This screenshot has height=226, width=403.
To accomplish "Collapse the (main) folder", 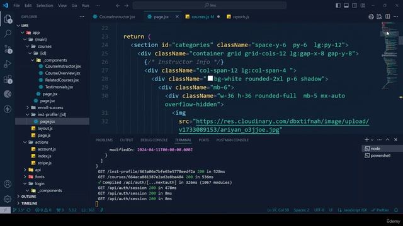I will click(x=25, y=40).
